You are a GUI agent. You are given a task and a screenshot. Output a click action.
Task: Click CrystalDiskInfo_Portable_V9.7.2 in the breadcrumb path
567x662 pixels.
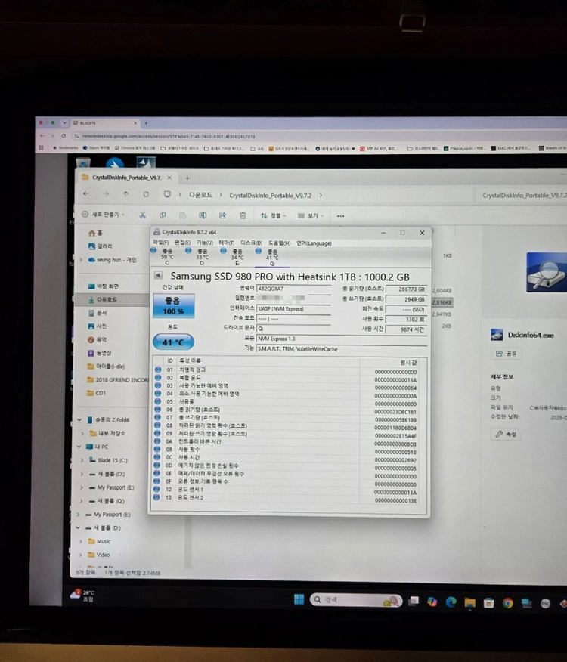point(271,196)
